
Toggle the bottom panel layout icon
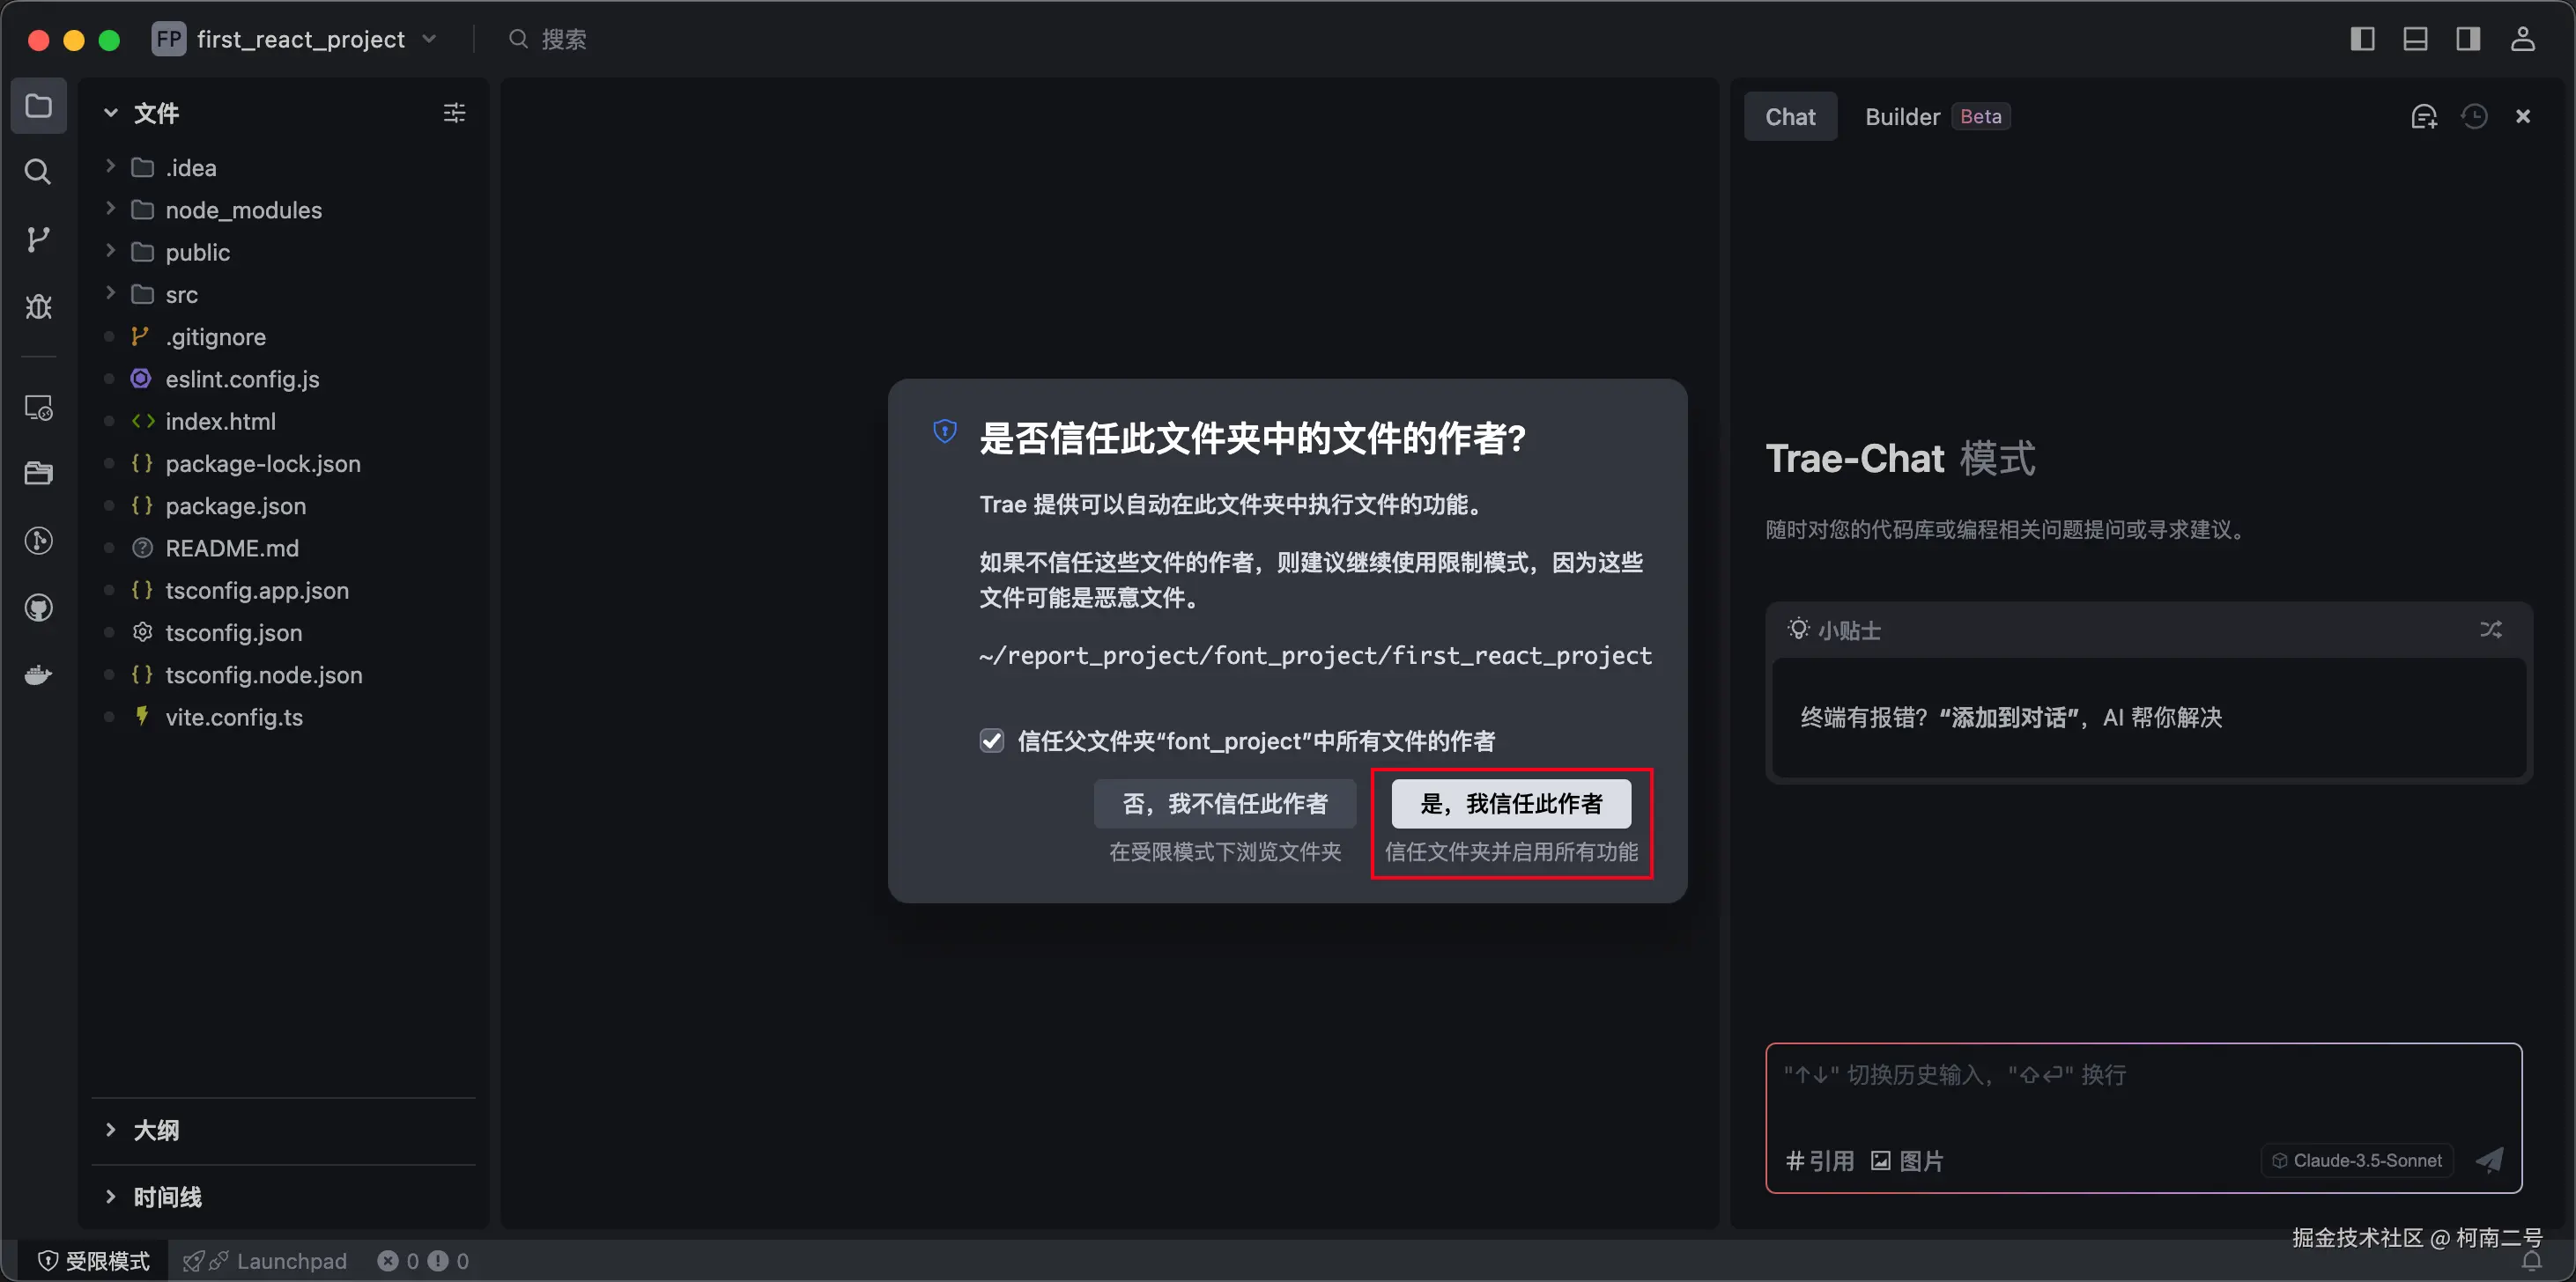pyautogui.click(x=2415, y=39)
